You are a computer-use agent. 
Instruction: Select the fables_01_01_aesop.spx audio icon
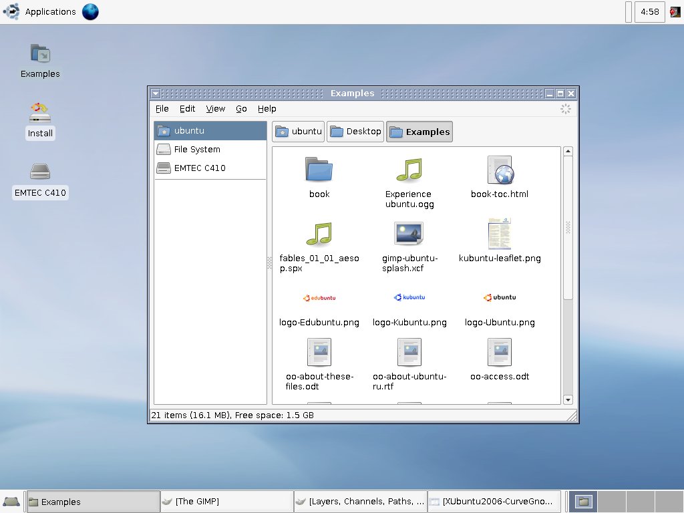point(319,233)
